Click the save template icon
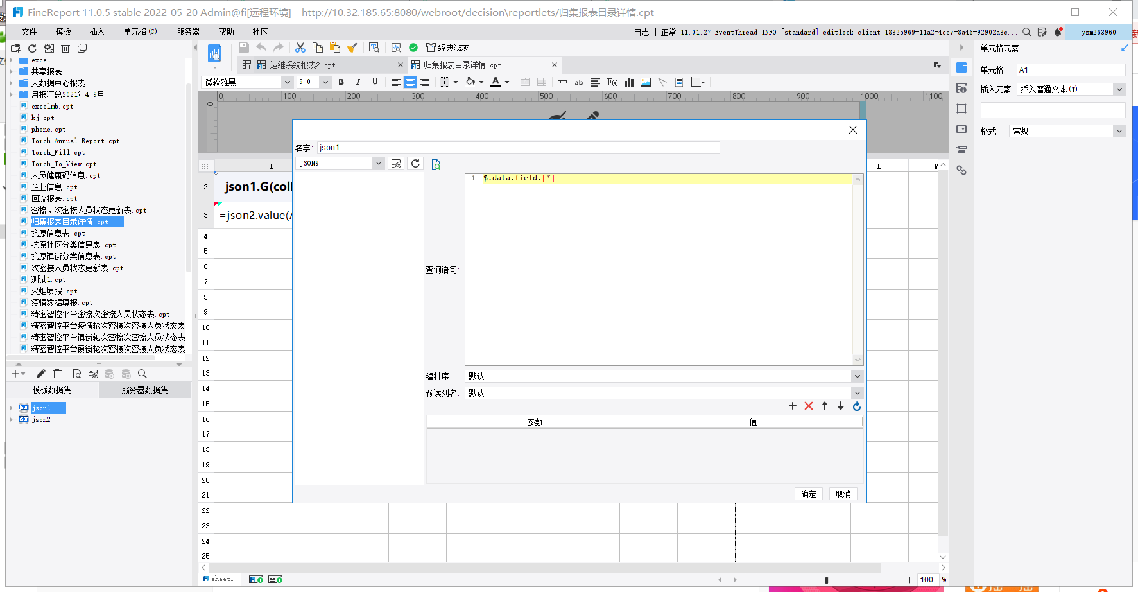This screenshot has width=1138, height=592. (x=243, y=48)
